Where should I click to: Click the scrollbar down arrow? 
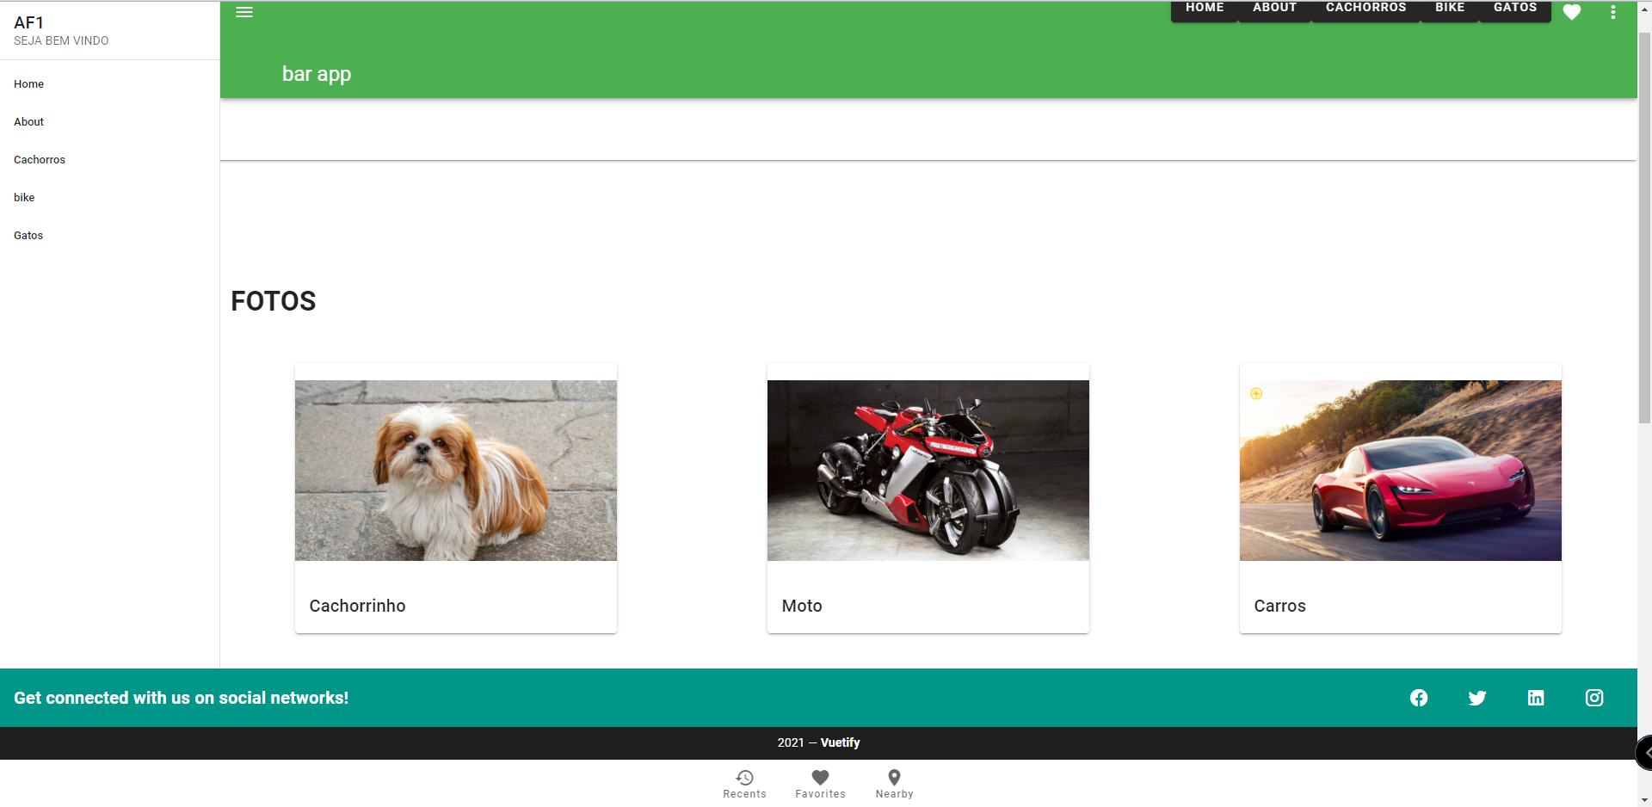1644,800
